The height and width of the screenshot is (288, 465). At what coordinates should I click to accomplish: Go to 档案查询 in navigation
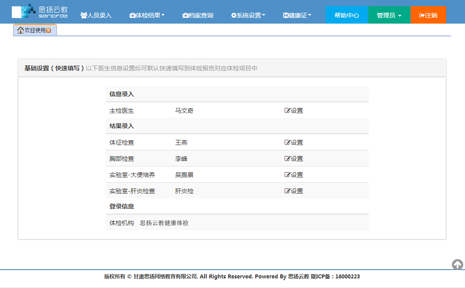tap(198, 15)
